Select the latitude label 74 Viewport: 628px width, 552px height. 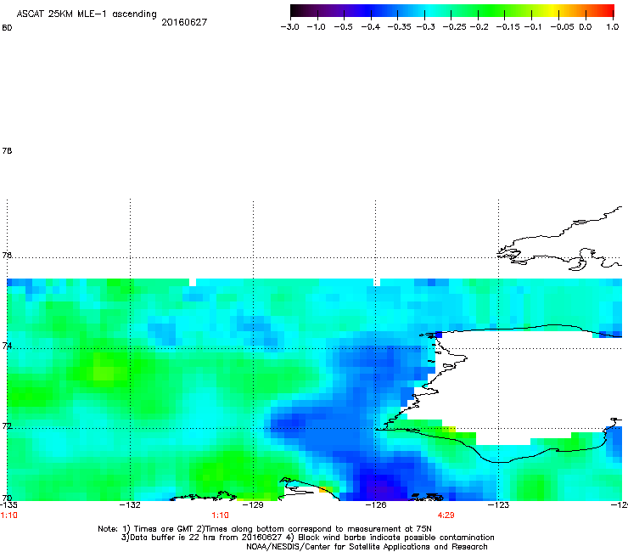pyautogui.click(x=7, y=346)
